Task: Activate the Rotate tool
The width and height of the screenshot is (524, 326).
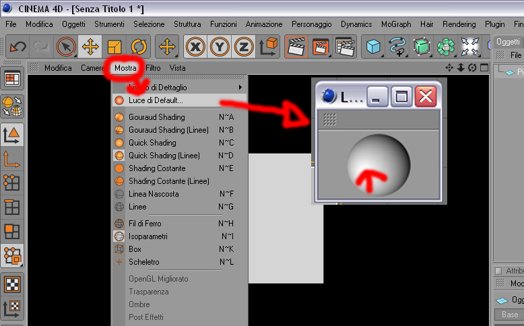Action: coord(139,46)
